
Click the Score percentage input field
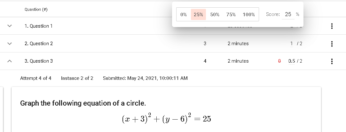point(288,14)
